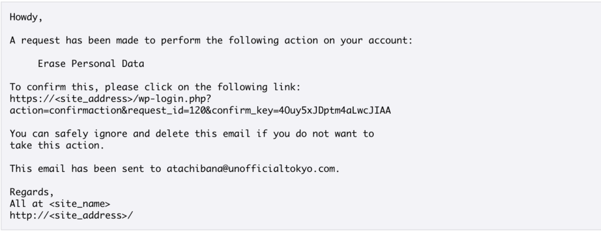This screenshot has width=601, height=231.
Task: Click the 'You can safely ignore' sentence
Action: click(192, 134)
